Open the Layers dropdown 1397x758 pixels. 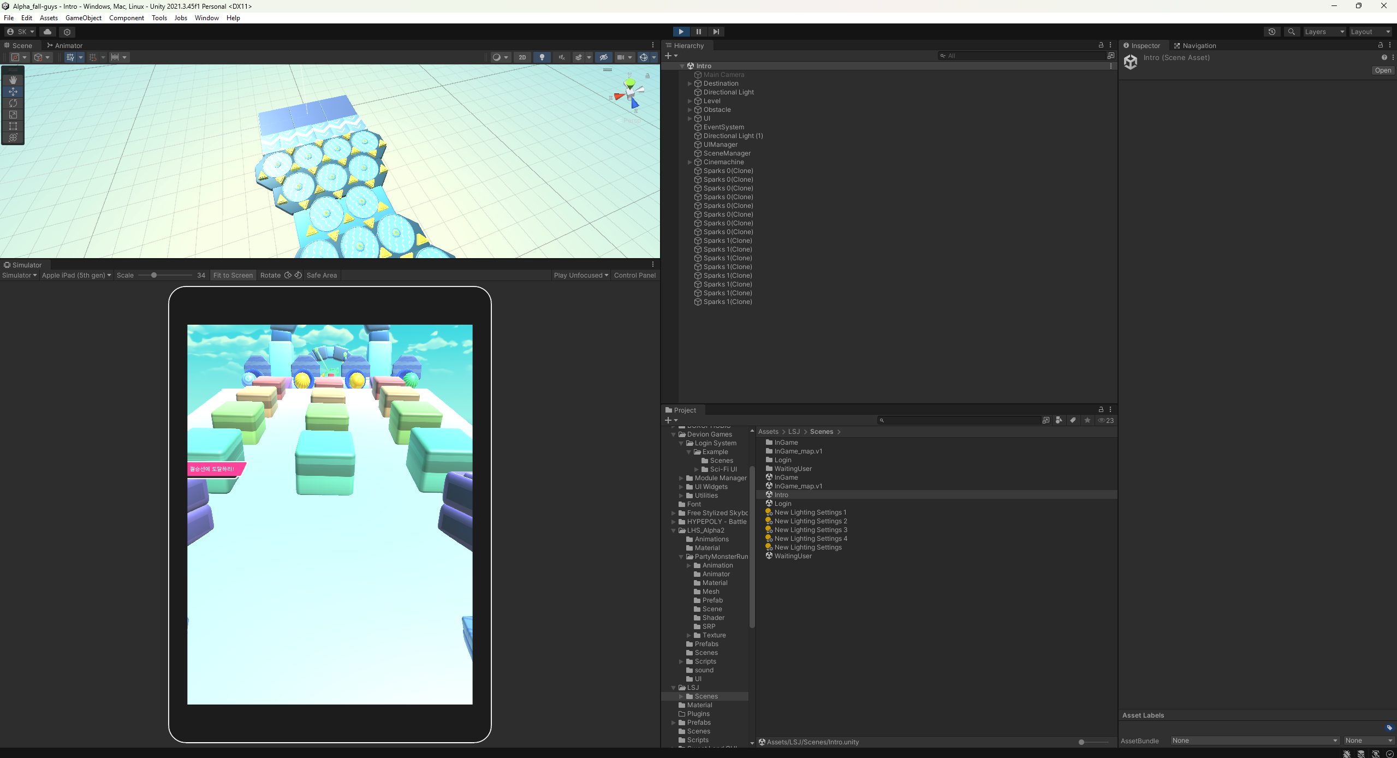coord(1324,32)
